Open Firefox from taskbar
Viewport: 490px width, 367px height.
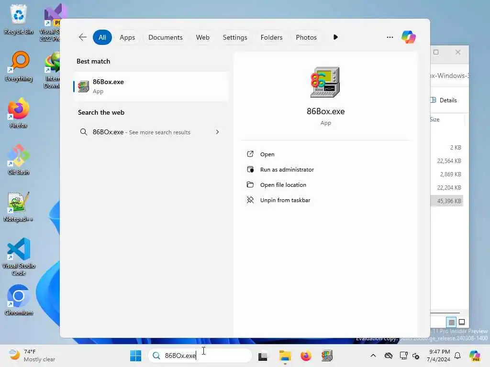click(306, 356)
